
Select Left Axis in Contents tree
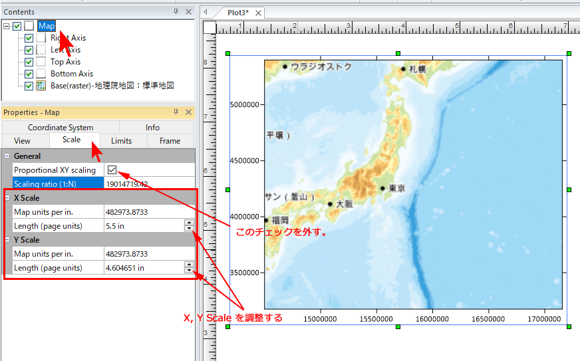65,50
